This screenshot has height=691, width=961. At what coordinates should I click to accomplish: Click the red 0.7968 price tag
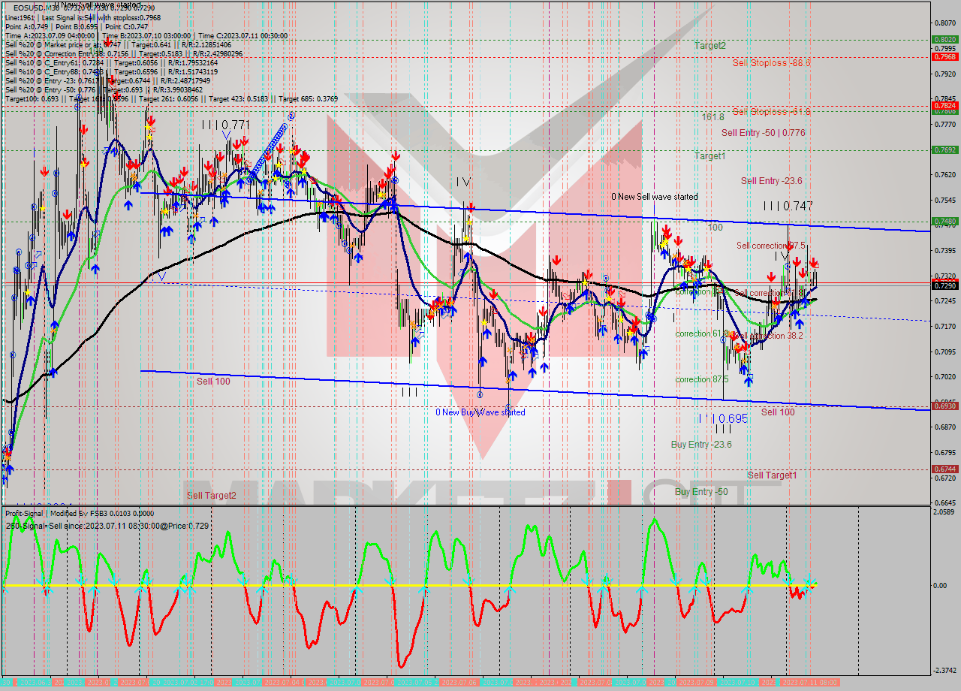coord(944,56)
